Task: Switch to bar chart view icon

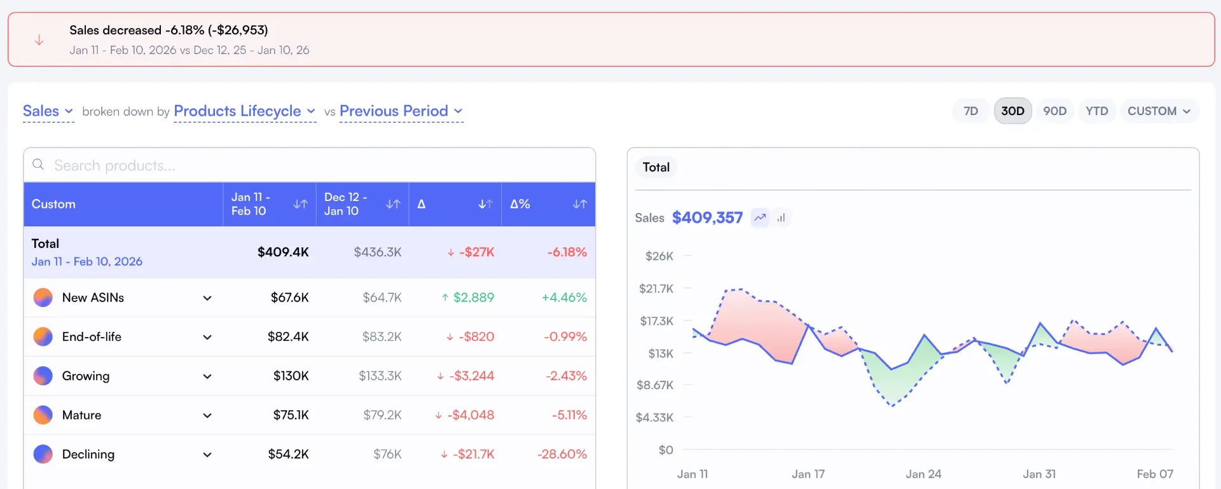Action: tap(781, 217)
